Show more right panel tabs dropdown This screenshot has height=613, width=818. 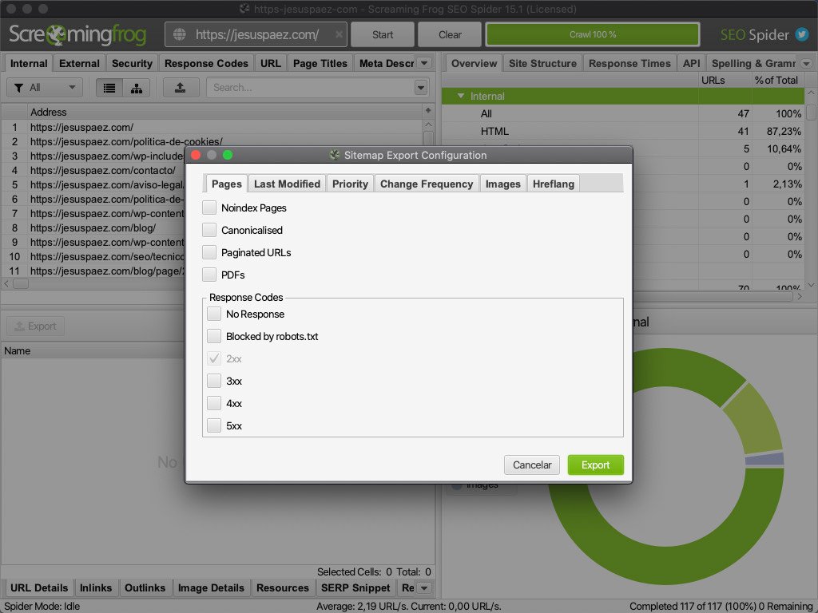(806, 64)
